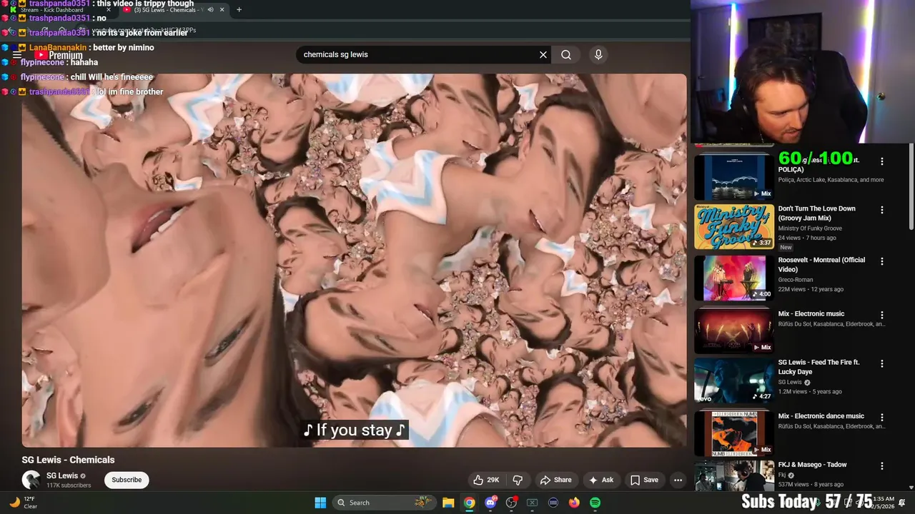The image size is (915, 514).
Task: Open Mix - Electronic music thumbnail
Action: pyautogui.click(x=734, y=330)
